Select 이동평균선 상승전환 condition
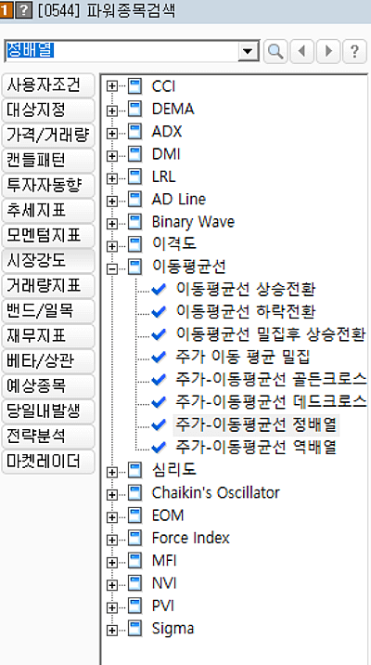Screen dimensions: 371x665 (x=246, y=290)
